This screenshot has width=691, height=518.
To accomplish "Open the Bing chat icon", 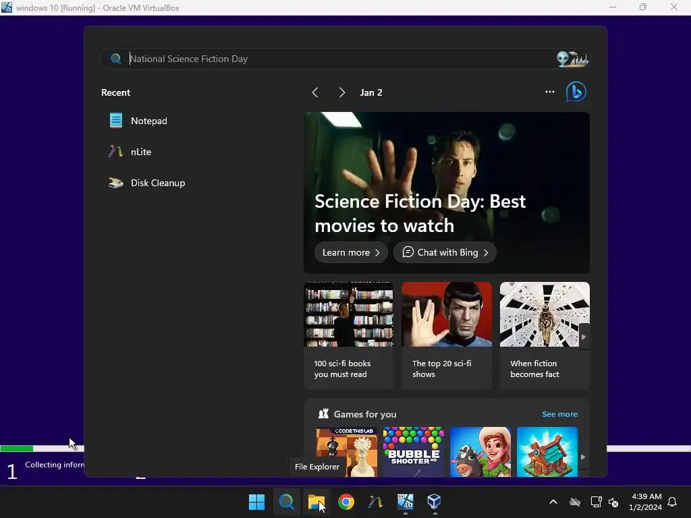I will click(576, 92).
